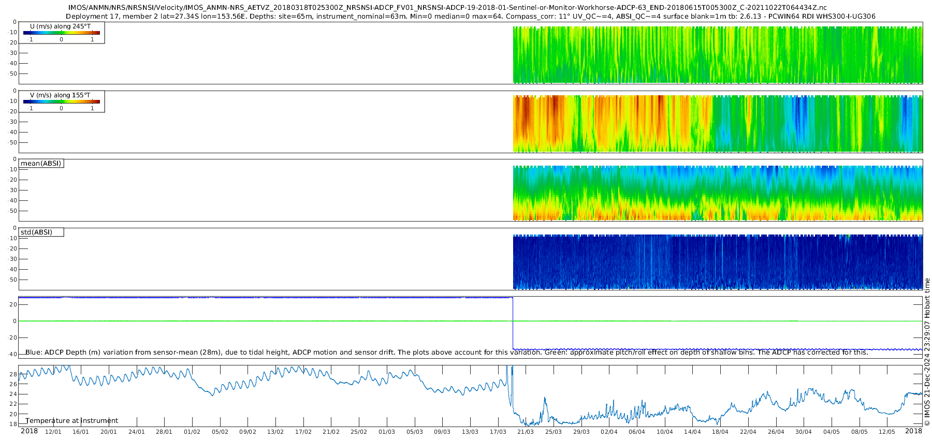932x440 pixels.
Task: Select the 30/04 date tick label
Action: pyautogui.click(x=804, y=432)
